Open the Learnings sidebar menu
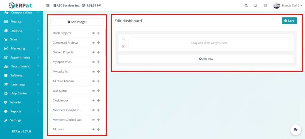Screen dimensions: 305x139 21,84
